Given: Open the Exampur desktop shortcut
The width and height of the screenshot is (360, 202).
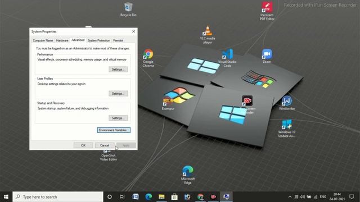Looking at the screenshot, I should click(168, 103).
